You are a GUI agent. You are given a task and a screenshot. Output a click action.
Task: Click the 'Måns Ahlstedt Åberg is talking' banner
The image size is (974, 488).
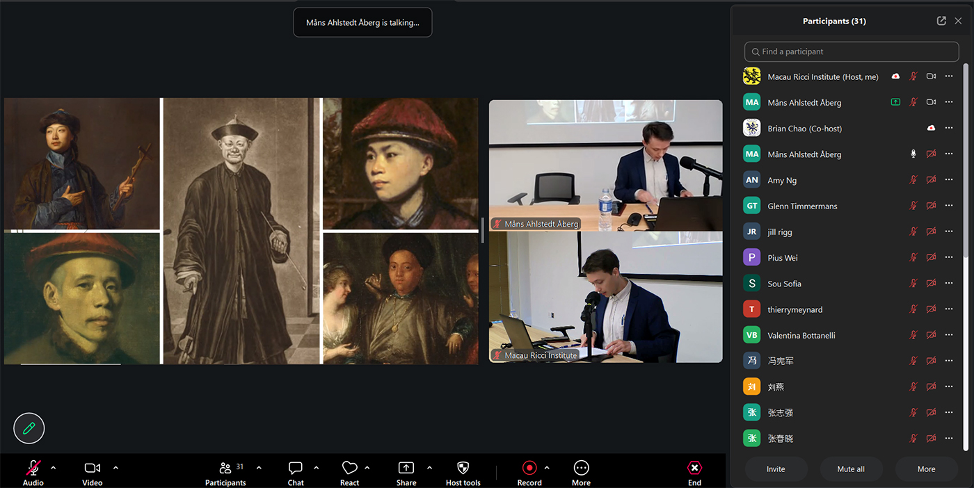coord(362,22)
